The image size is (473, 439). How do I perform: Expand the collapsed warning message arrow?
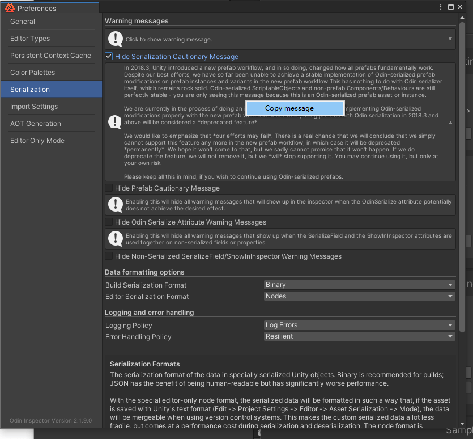pyautogui.click(x=450, y=39)
